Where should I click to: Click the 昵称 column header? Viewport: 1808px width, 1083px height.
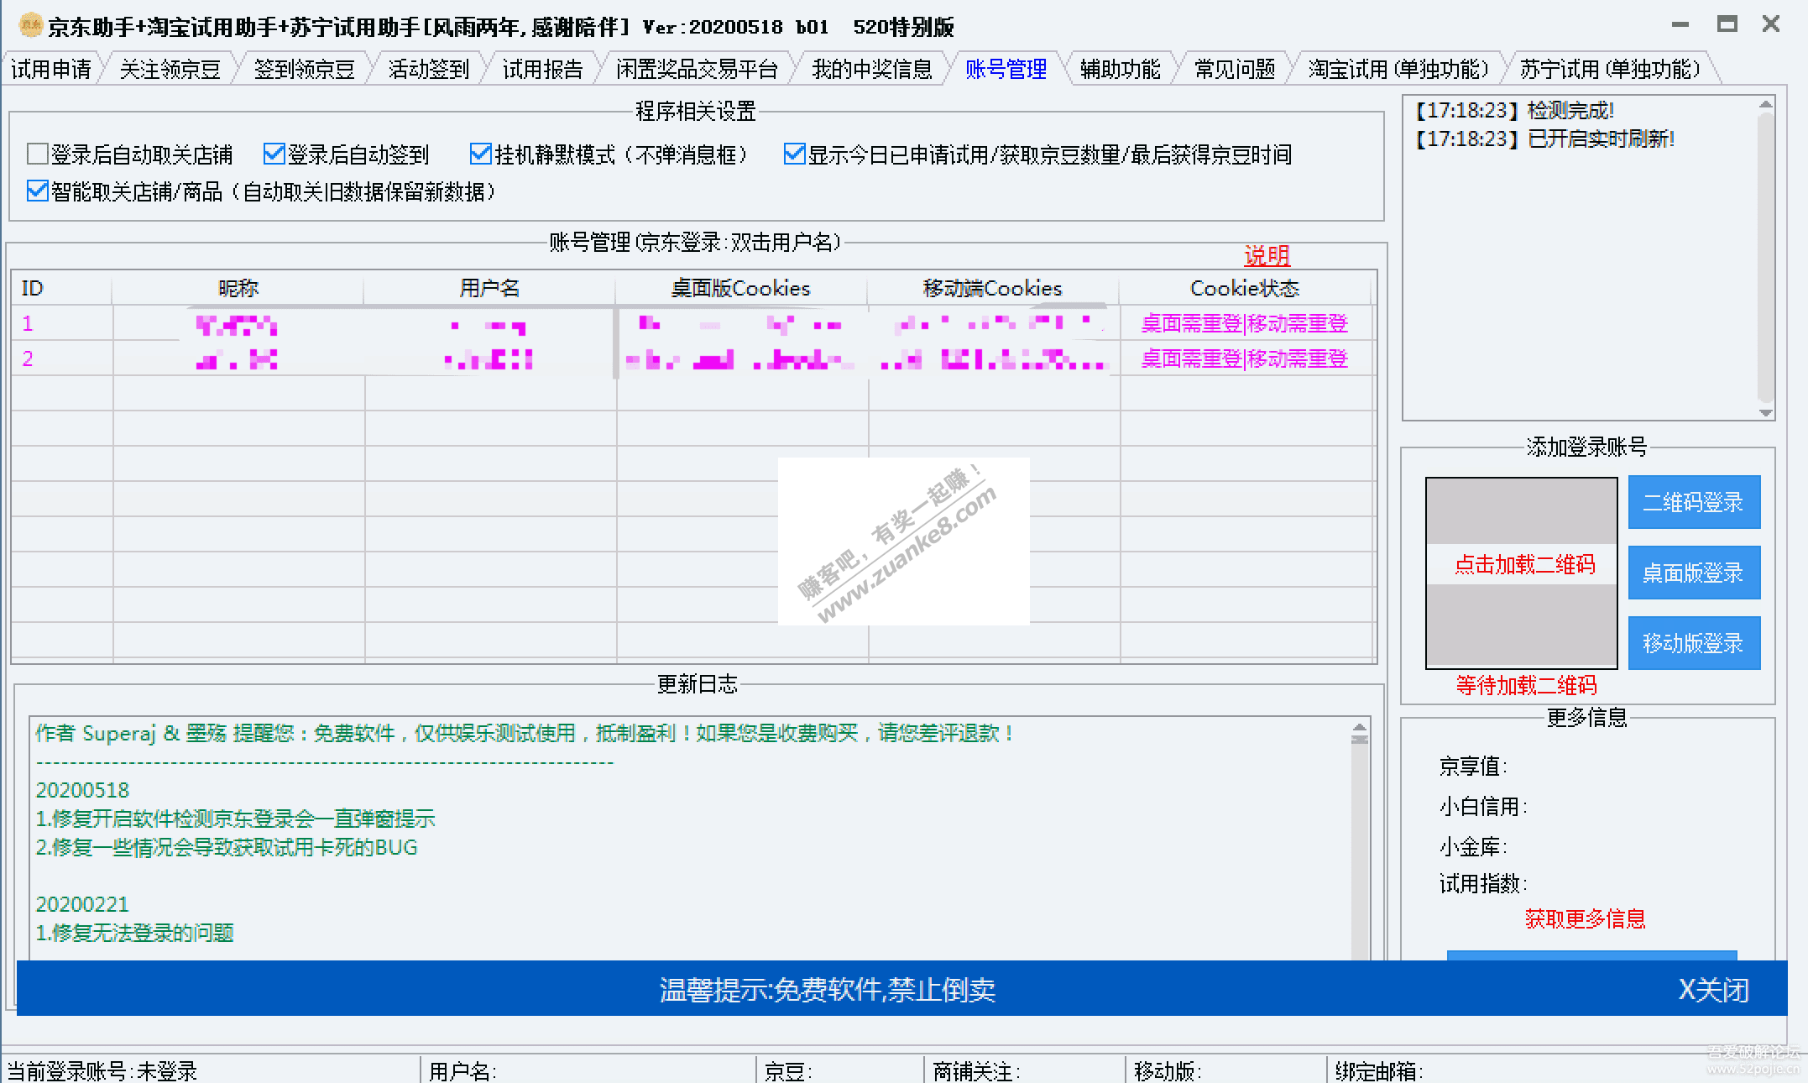click(238, 288)
